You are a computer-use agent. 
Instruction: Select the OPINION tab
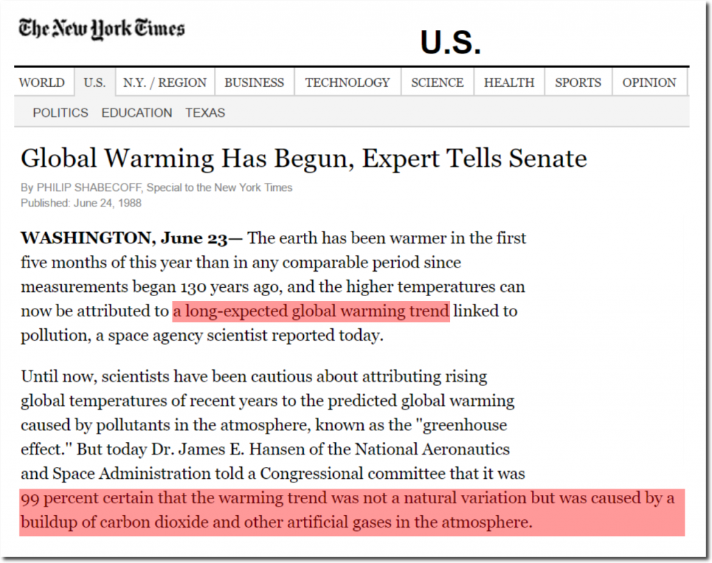pyautogui.click(x=649, y=82)
